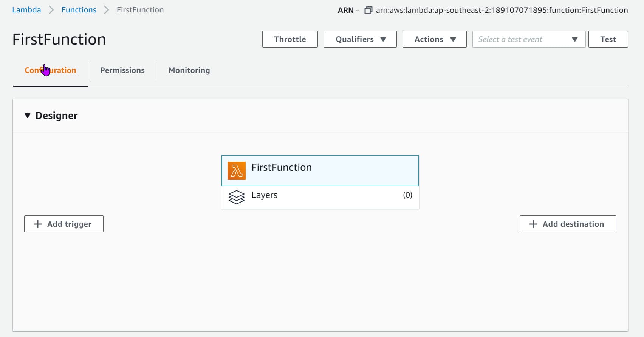The image size is (644, 337).
Task: Click the Throttle button
Action: [290, 39]
